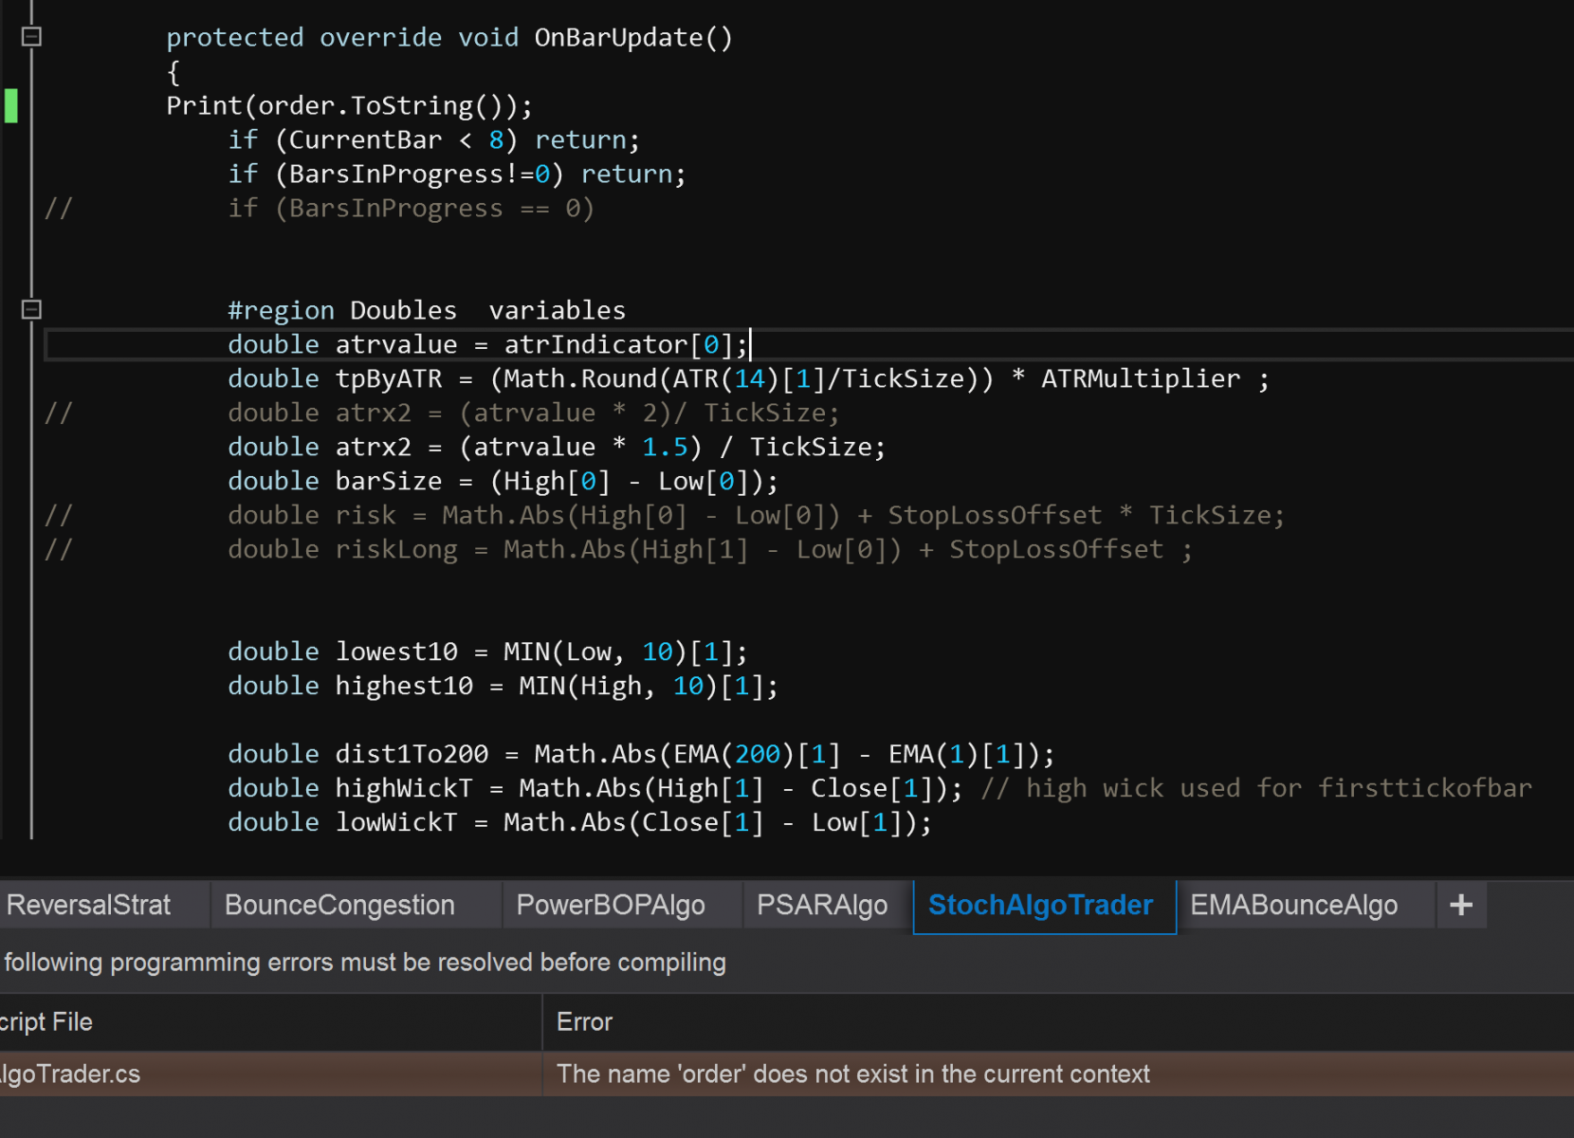Select the 'order' does not exist error row
1574x1138 pixels.
pyautogui.click(x=852, y=1074)
